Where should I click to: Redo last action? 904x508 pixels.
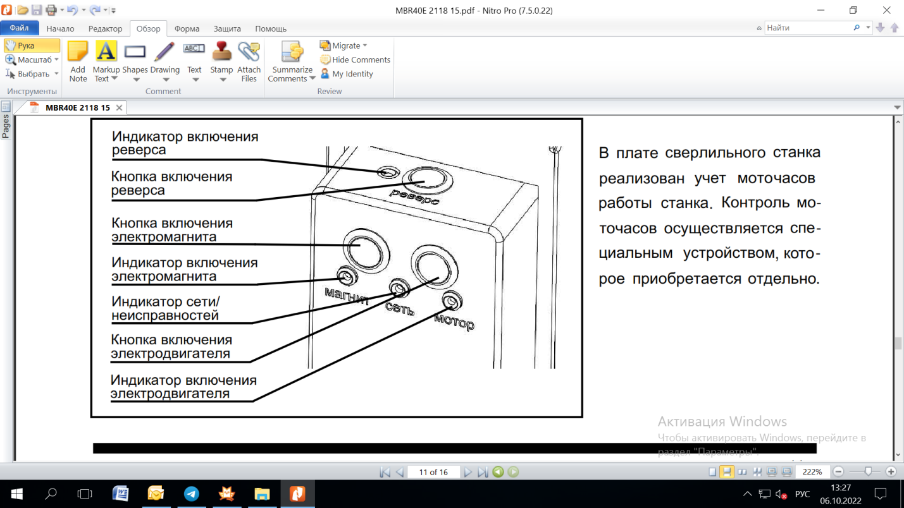click(95, 10)
